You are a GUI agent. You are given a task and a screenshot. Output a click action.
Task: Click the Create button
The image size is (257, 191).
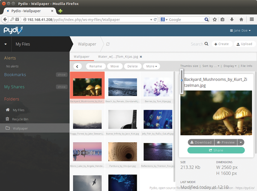point(221,44)
